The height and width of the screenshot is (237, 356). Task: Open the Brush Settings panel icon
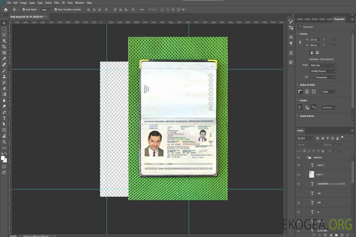pyautogui.click(x=291, y=21)
